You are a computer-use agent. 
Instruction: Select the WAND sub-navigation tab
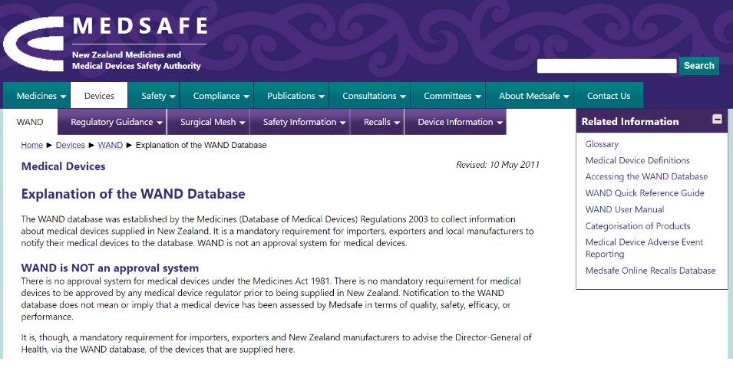(30, 122)
